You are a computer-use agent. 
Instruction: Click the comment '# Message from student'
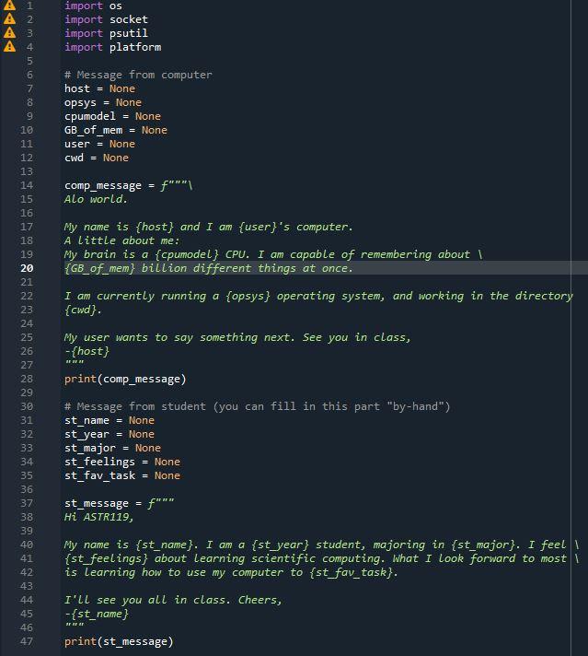click(258, 406)
